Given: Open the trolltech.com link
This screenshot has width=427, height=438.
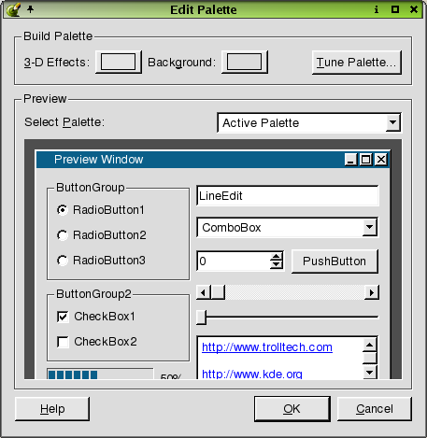Looking at the screenshot, I should point(267,347).
